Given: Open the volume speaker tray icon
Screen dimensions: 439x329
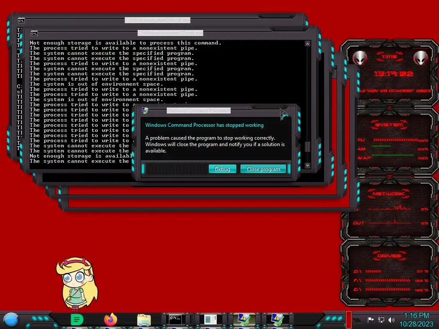Looking at the screenshot, I should 391,320.
